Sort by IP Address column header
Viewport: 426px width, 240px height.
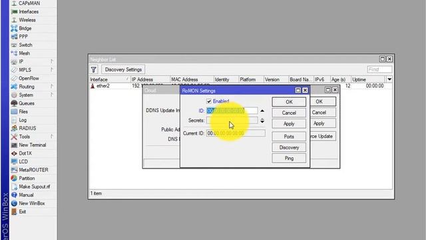point(150,79)
